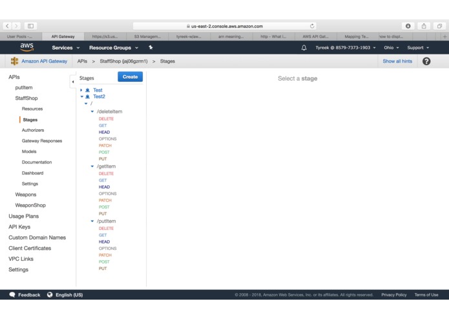Click the Test2 stage icon

pos(88,97)
